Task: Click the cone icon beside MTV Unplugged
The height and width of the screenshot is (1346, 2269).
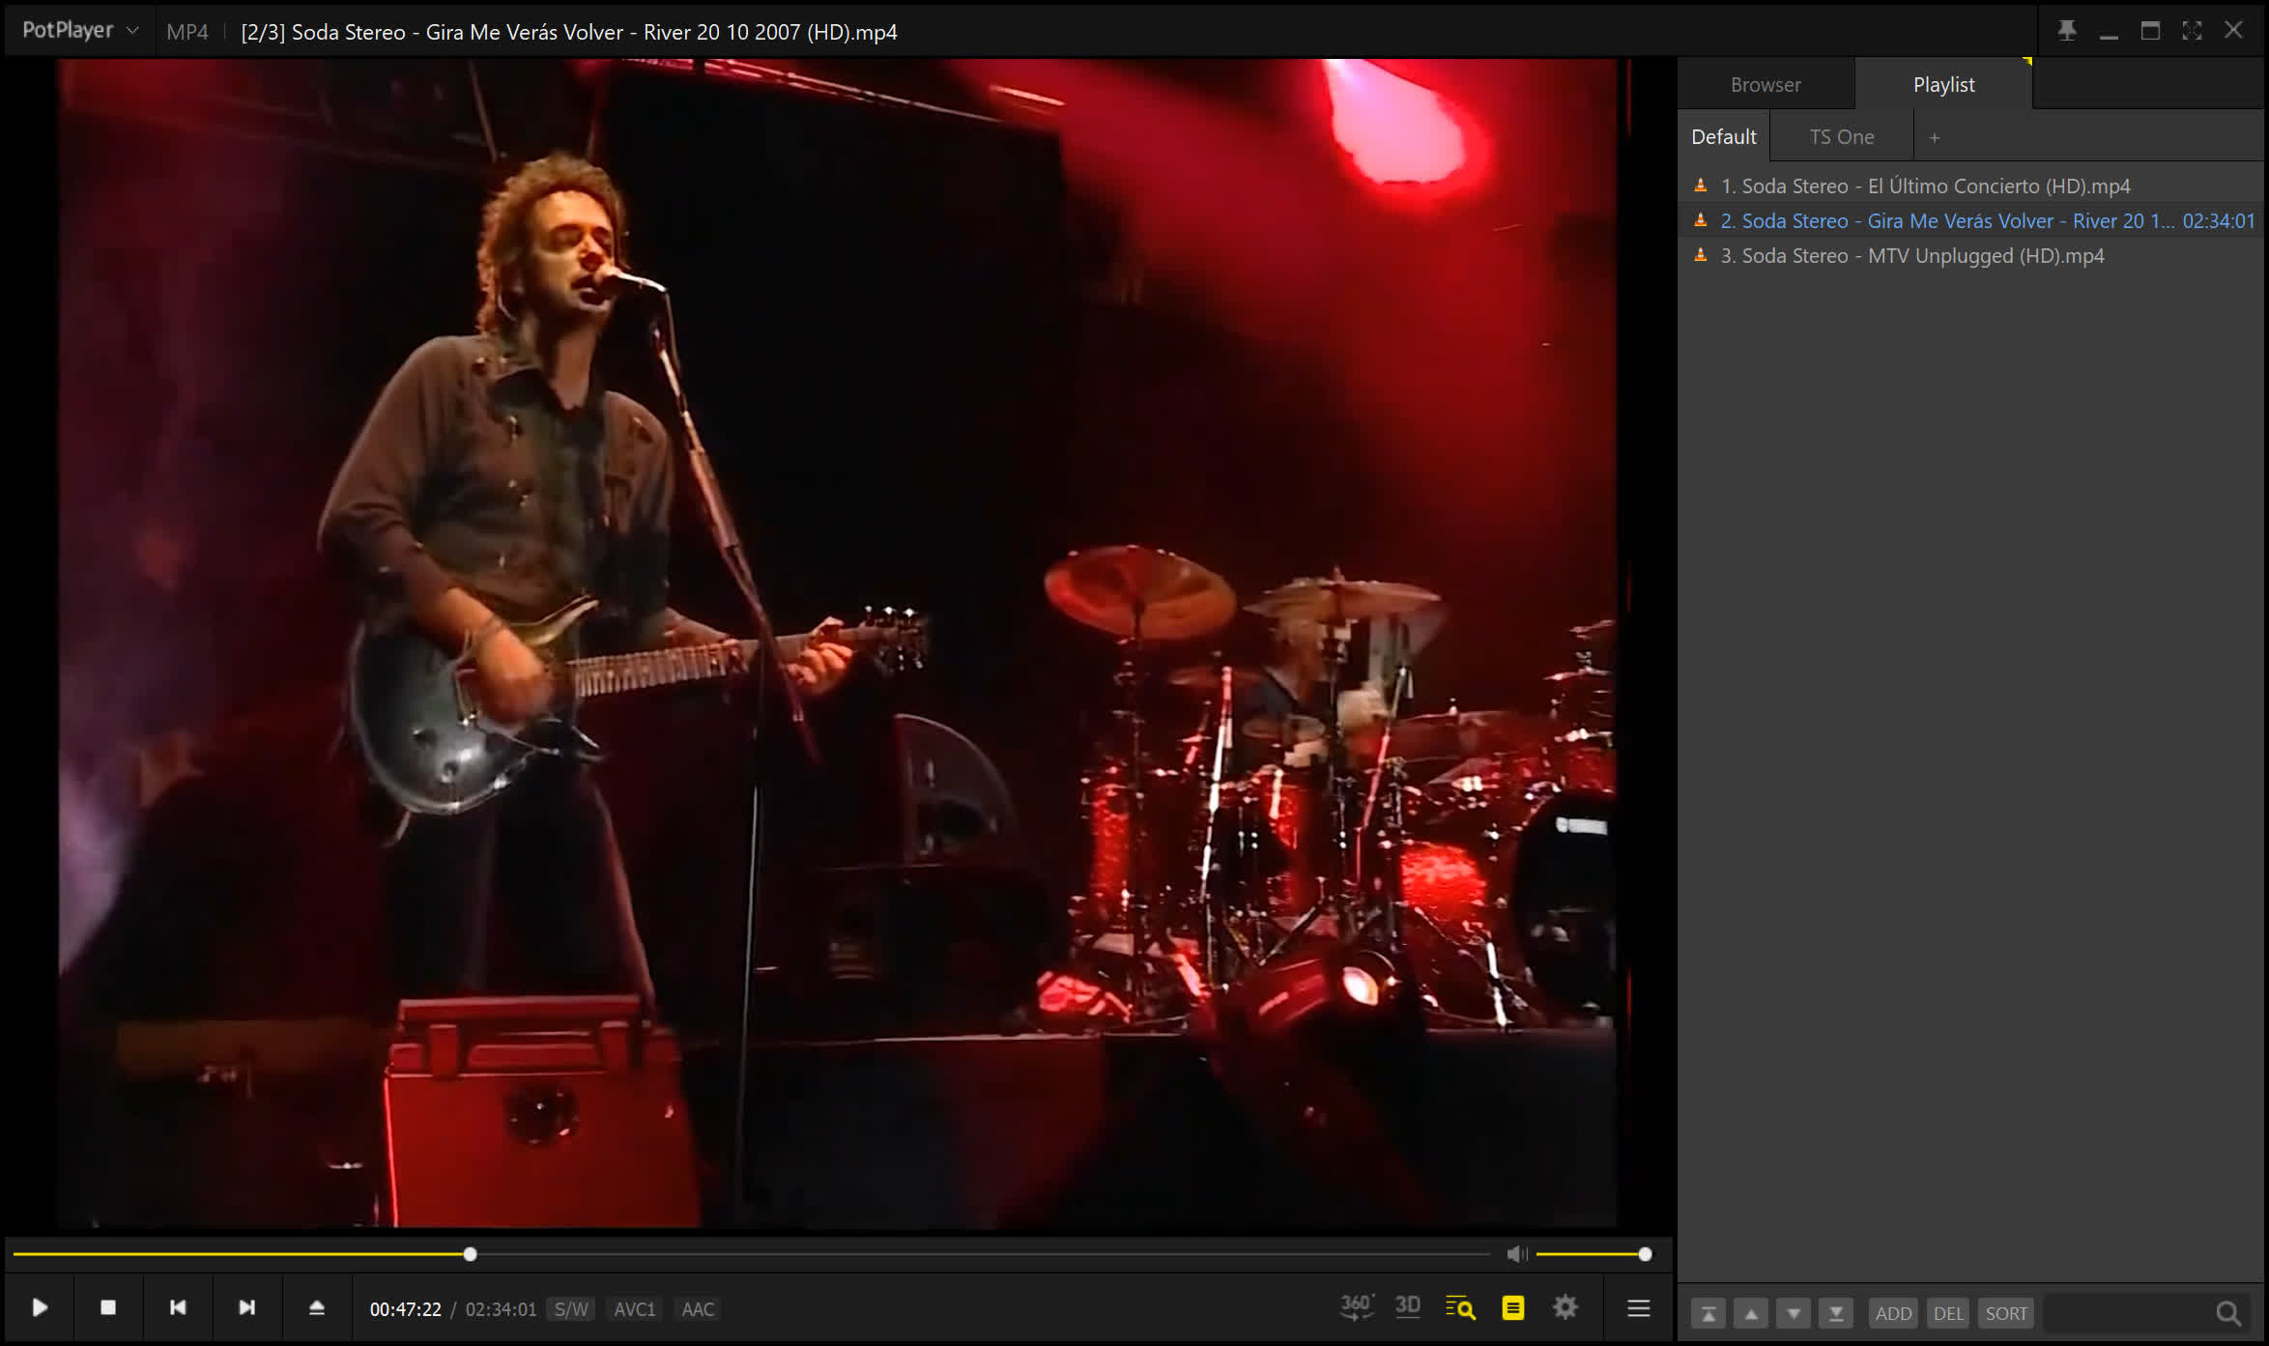Action: click(x=1701, y=255)
